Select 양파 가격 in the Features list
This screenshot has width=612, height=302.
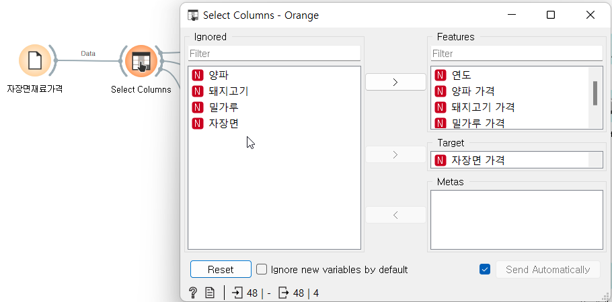pyautogui.click(x=510, y=91)
